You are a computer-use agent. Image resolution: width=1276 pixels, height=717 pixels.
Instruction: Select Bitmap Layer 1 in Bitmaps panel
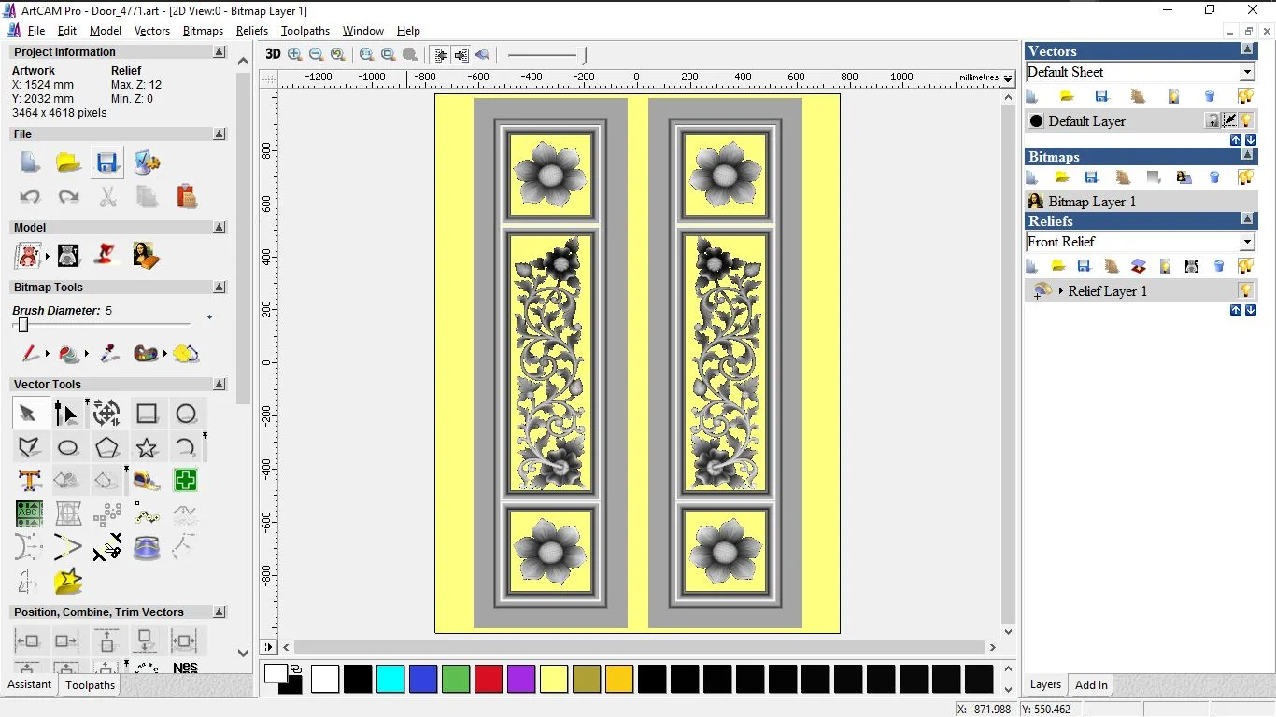(1091, 201)
